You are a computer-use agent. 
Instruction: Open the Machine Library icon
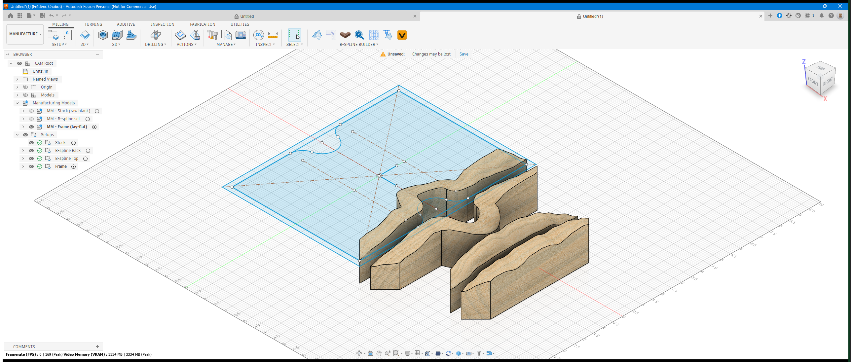(x=241, y=35)
